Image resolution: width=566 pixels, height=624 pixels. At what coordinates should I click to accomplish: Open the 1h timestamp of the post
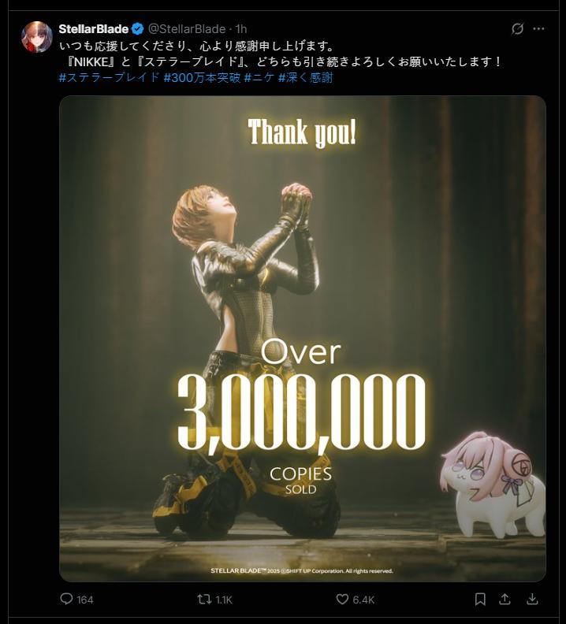click(241, 29)
